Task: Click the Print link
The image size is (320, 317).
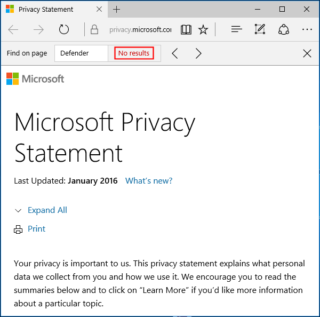Action: click(36, 229)
